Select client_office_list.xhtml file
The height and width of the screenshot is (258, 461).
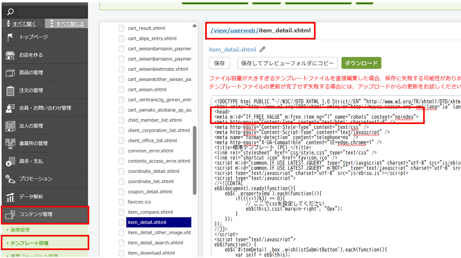[152, 141]
